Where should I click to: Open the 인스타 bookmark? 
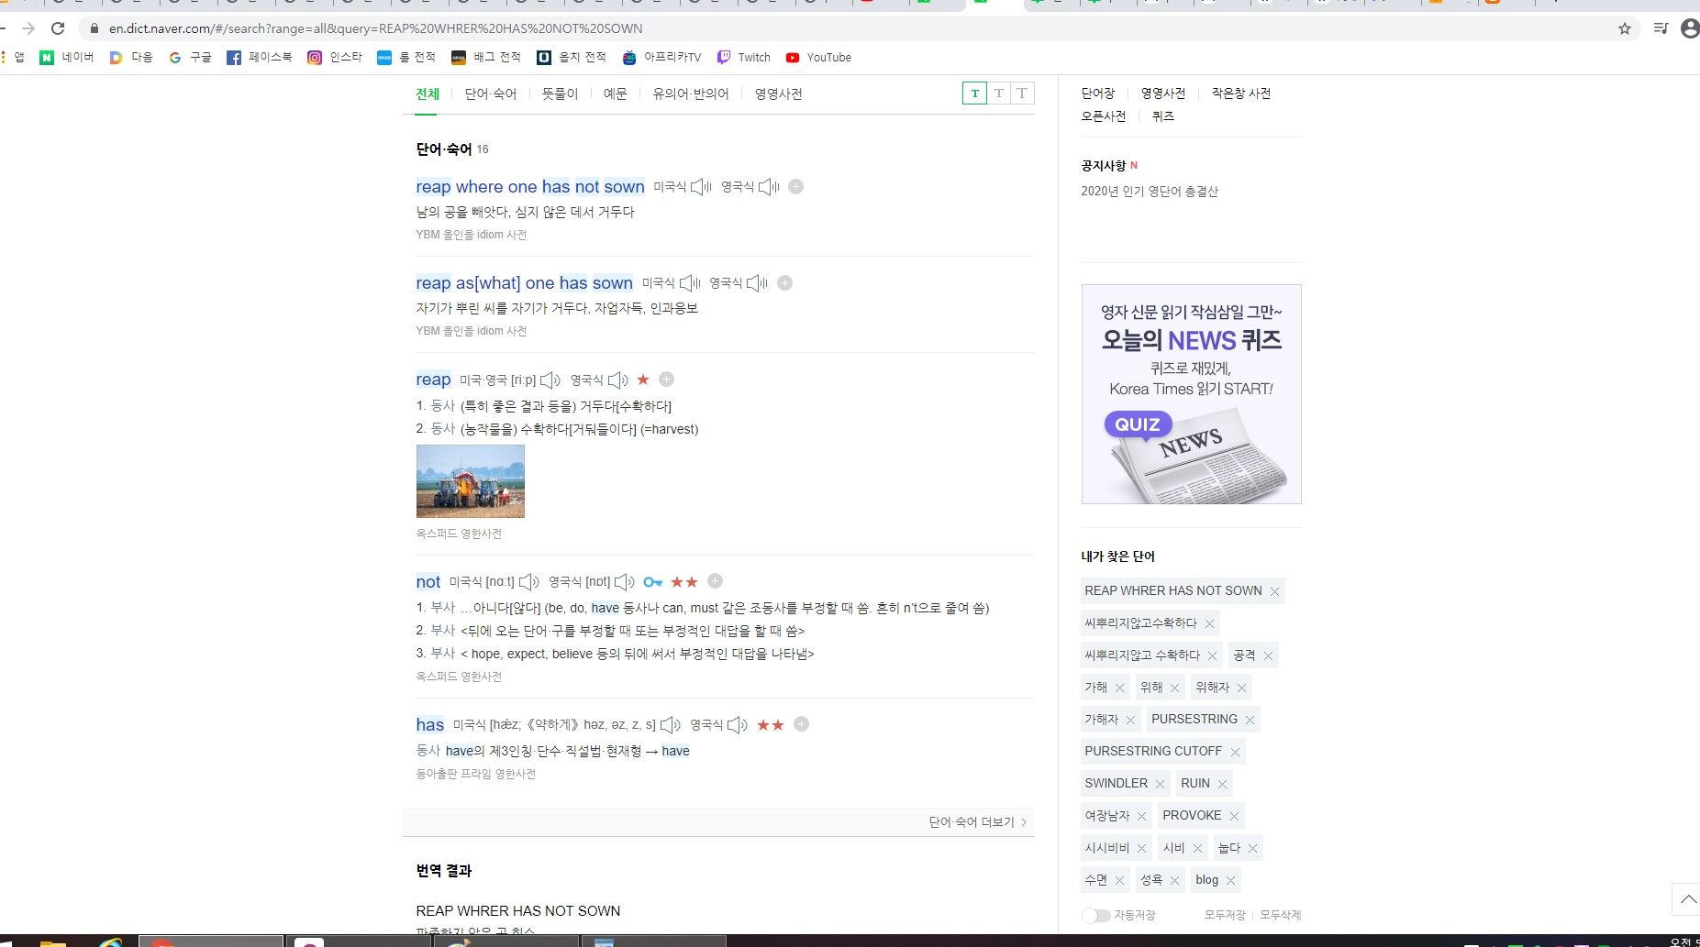point(335,57)
